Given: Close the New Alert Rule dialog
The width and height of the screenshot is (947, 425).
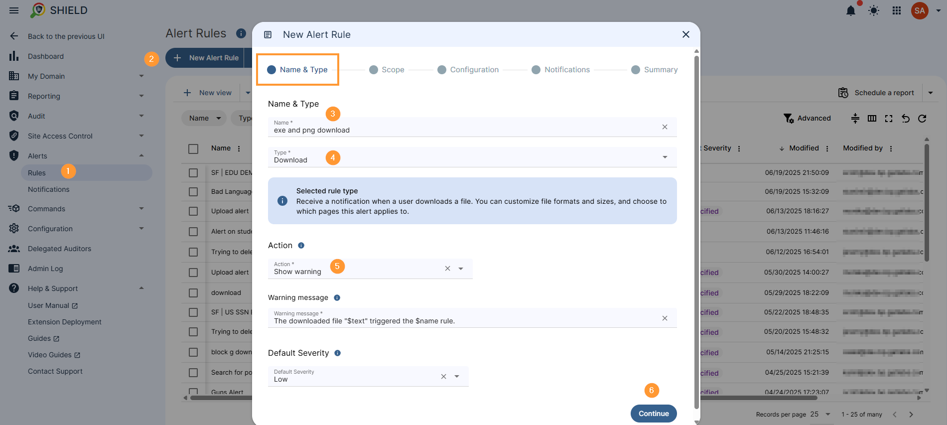Looking at the screenshot, I should [686, 34].
